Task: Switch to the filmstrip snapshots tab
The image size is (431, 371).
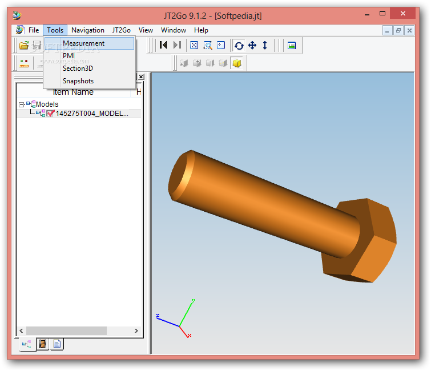Action: click(43, 344)
